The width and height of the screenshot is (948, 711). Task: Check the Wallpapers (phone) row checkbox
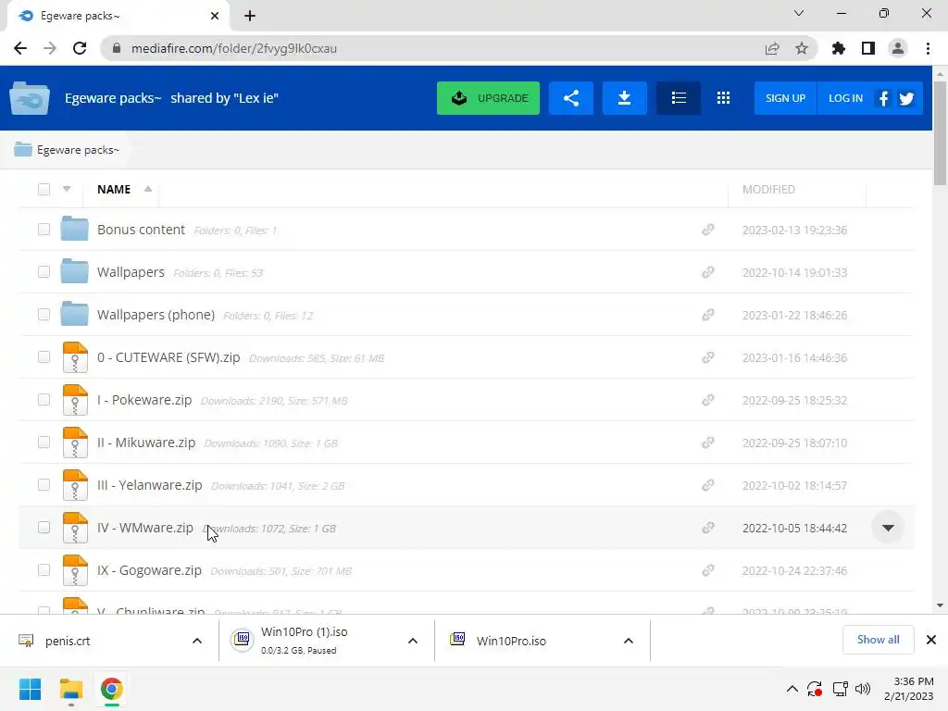click(44, 315)
